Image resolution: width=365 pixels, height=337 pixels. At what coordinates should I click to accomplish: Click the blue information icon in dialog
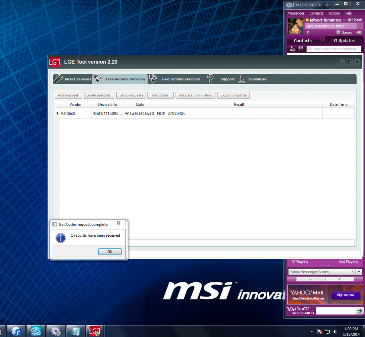point(61,238)
